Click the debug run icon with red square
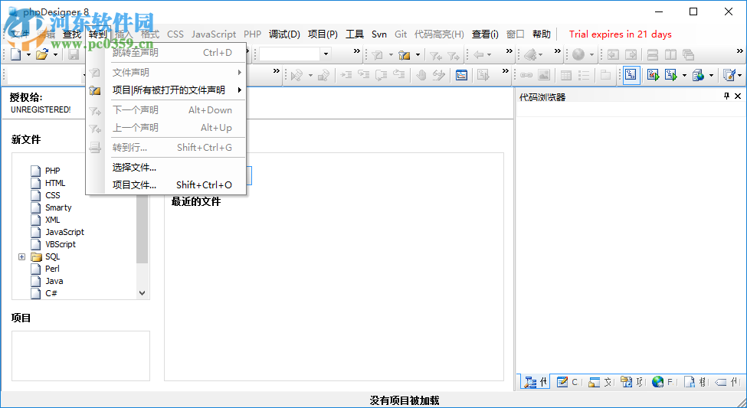 click(653, 75)
